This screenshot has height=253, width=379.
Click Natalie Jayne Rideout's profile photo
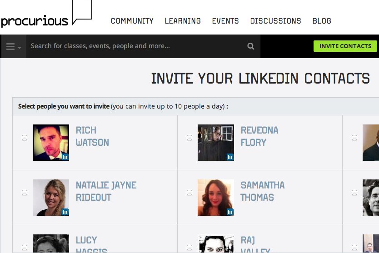tap(51, 198)
